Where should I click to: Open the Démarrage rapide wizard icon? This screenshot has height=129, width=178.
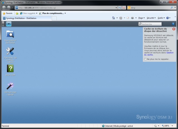(10, 86)
